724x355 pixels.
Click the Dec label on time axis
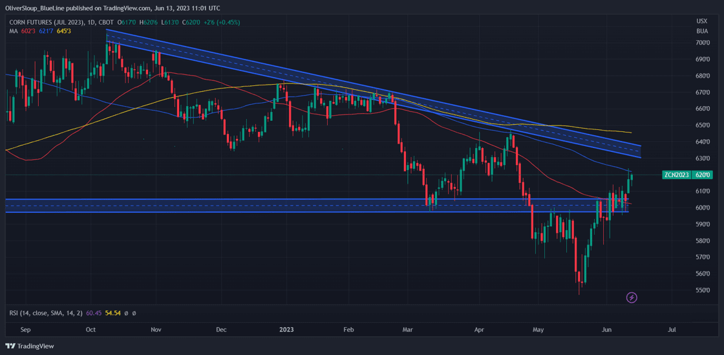[x=221, y=330]
